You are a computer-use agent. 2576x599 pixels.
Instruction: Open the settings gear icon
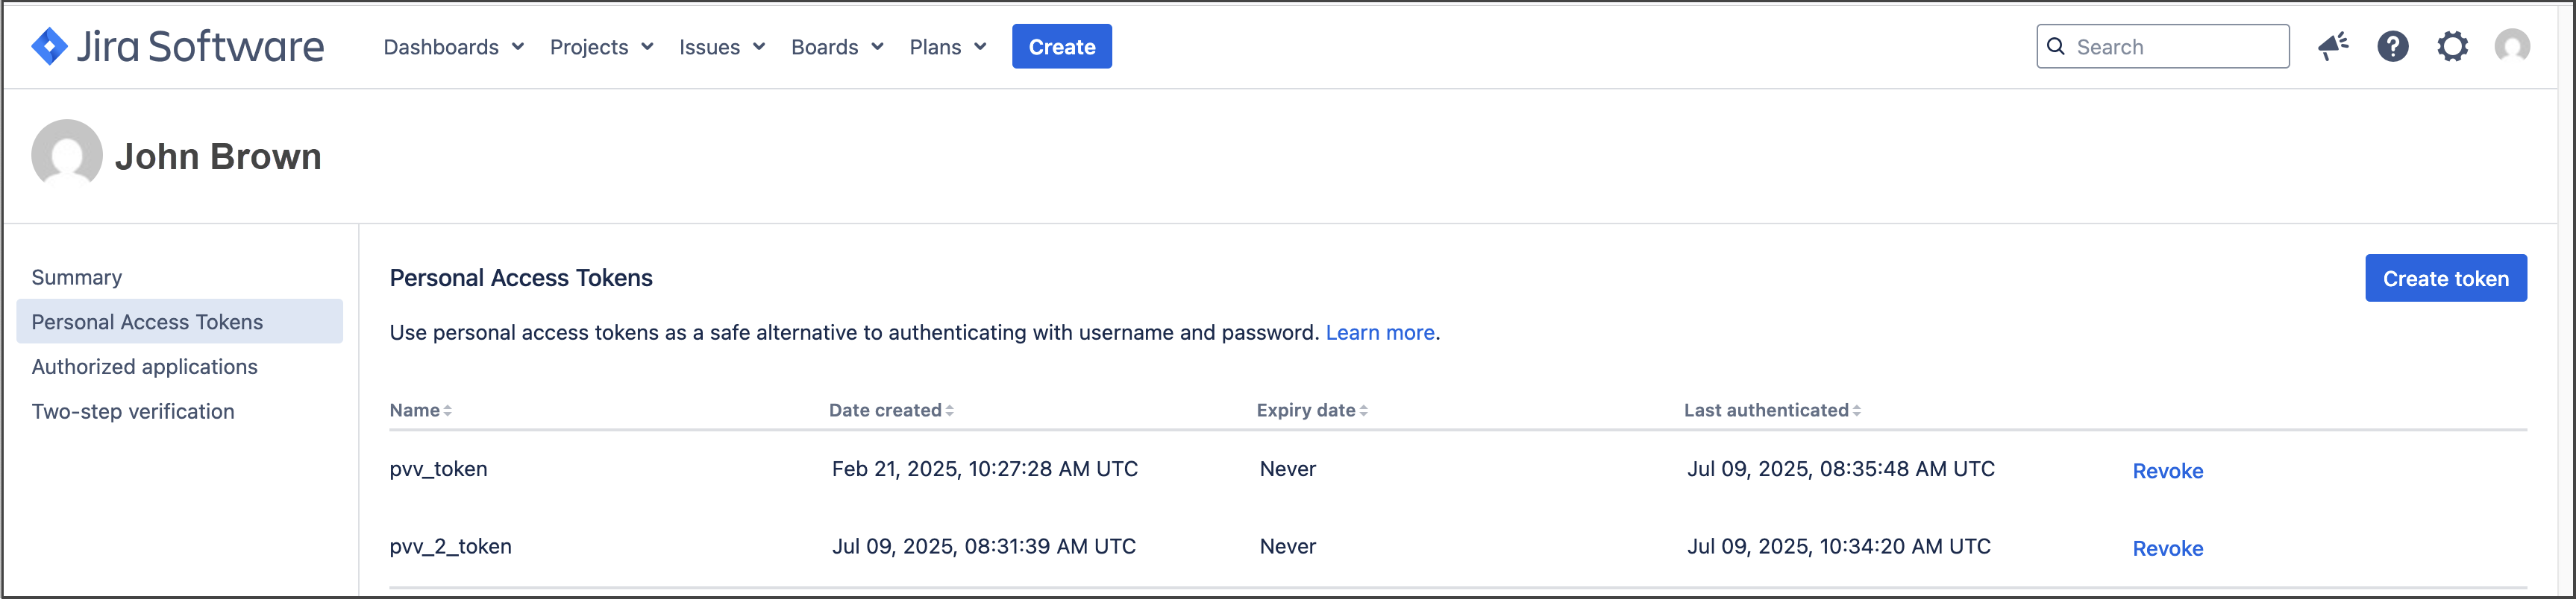point(2452,47)
